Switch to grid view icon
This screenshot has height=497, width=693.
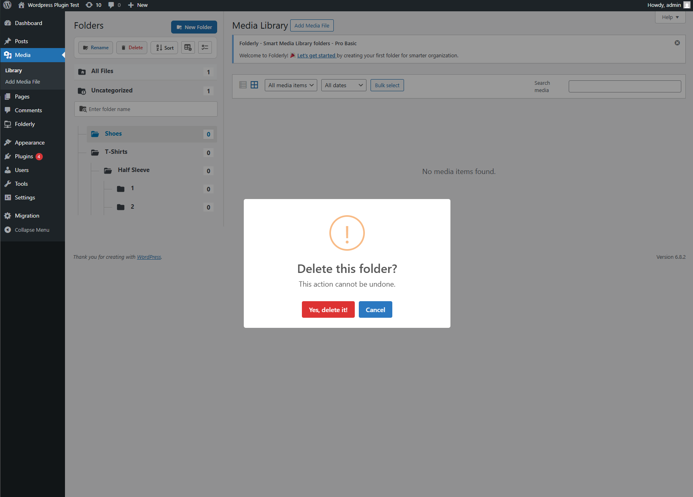(254, 85)
